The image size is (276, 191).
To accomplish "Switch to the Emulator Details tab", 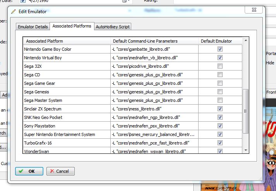I will [x=33, y=27].
